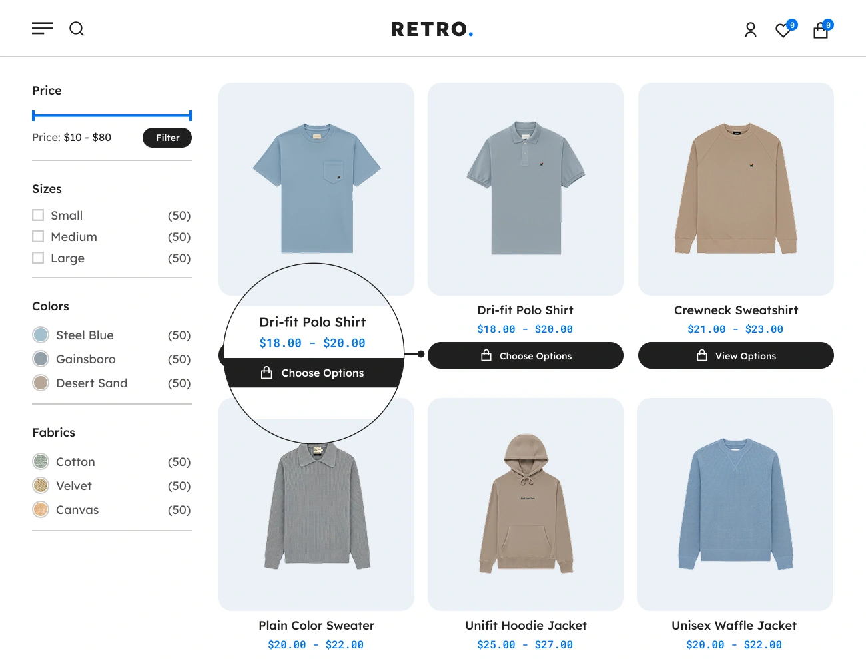The width and height of the screenshot is (866, 659).
Task: Open the user account icon
Action: pos(751,30)
